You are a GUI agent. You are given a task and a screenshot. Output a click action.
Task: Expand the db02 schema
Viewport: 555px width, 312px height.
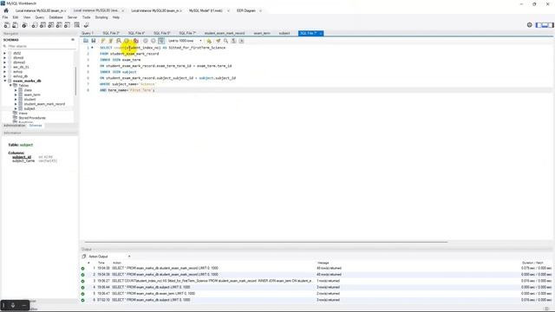point(5,53)
